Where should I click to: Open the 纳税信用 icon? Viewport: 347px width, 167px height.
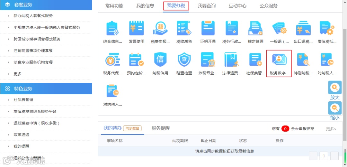[160, 60]
